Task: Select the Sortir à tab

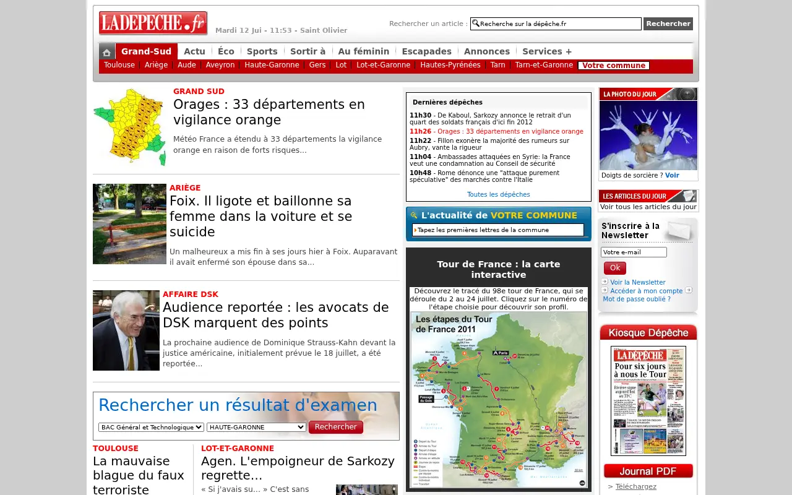Action: pos(308,51)
